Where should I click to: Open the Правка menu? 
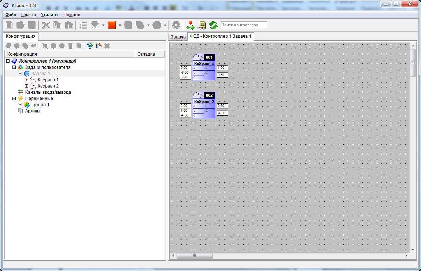[29, 15]
